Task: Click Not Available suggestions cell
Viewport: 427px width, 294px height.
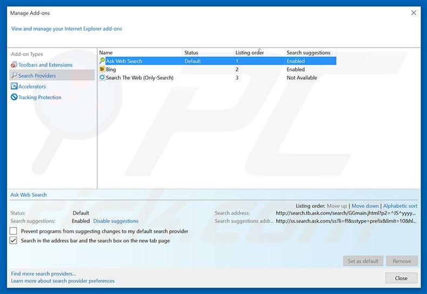Action: pyautogui.click(x=302, y=77)
